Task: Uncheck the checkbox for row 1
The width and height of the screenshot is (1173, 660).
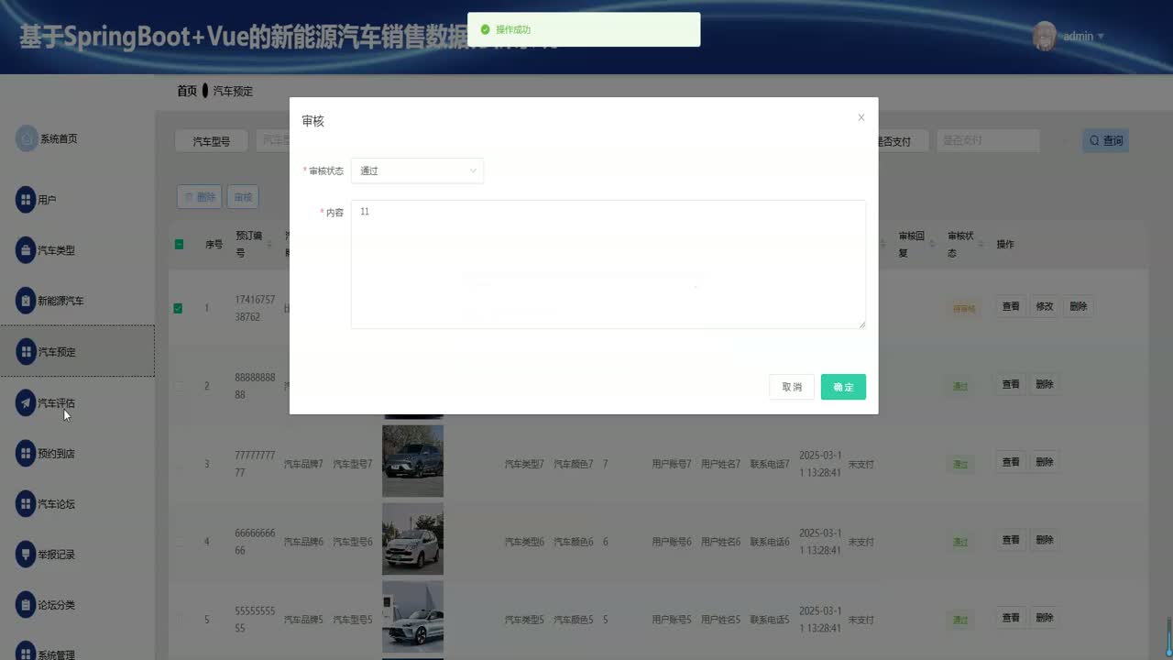Action: pos(178,308)
